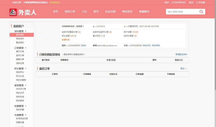216x127 pixels.
Task: Click the (0) count after 安排中的超市订单
Action: pos(110,32)
